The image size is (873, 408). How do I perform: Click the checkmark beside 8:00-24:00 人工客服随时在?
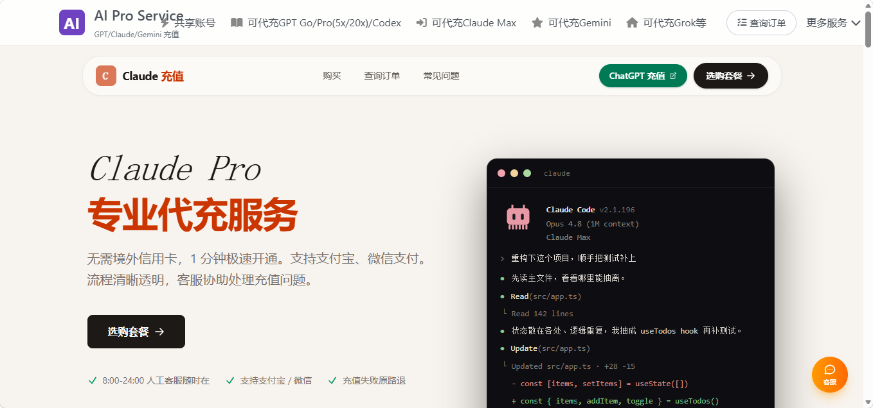tap(93, 380)
